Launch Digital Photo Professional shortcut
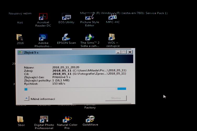The width and height of the screenshot is (197, 131). click(x=44, y=123)
